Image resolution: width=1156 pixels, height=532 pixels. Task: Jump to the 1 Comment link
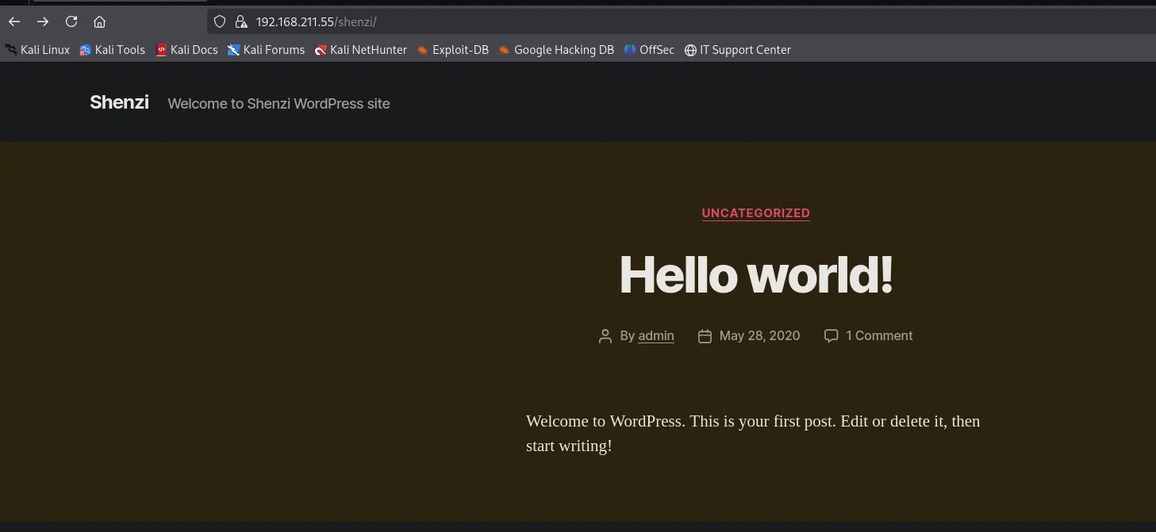pyautogui.click(x=879, y=336)
